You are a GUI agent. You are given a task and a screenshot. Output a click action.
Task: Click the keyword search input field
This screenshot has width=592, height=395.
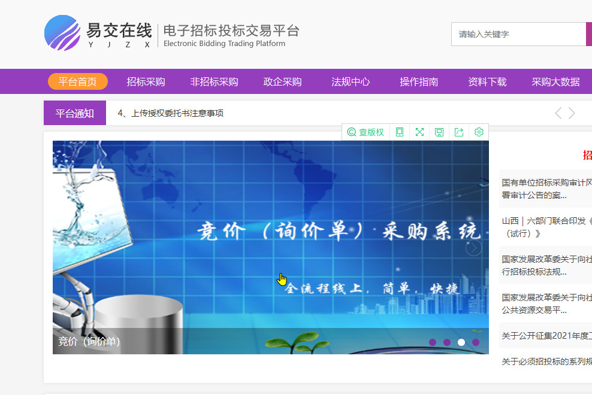(x=518, y=34)
